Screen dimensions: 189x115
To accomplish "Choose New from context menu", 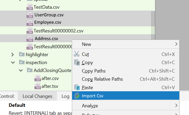I will 126,44.
